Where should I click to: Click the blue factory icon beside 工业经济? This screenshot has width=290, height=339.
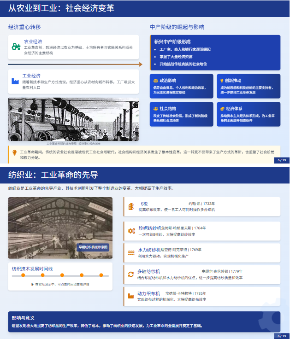tap(15, 81)
